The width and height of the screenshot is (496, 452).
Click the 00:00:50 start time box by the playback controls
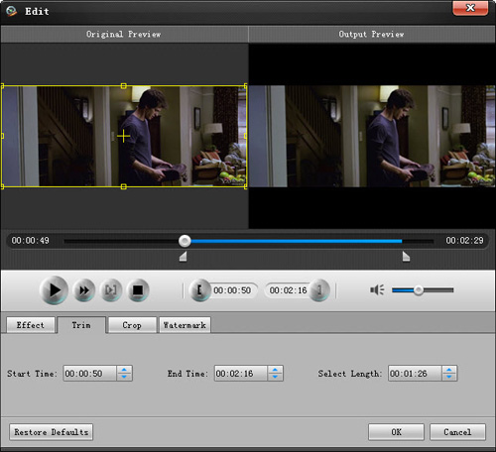[233, 290]
